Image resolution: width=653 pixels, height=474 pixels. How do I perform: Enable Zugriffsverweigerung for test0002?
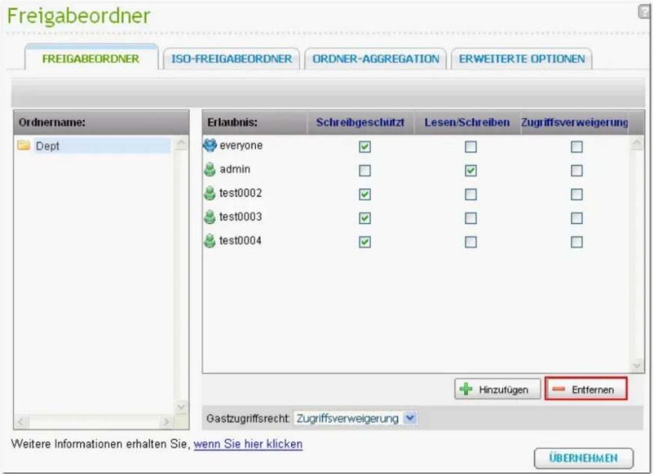577,194
